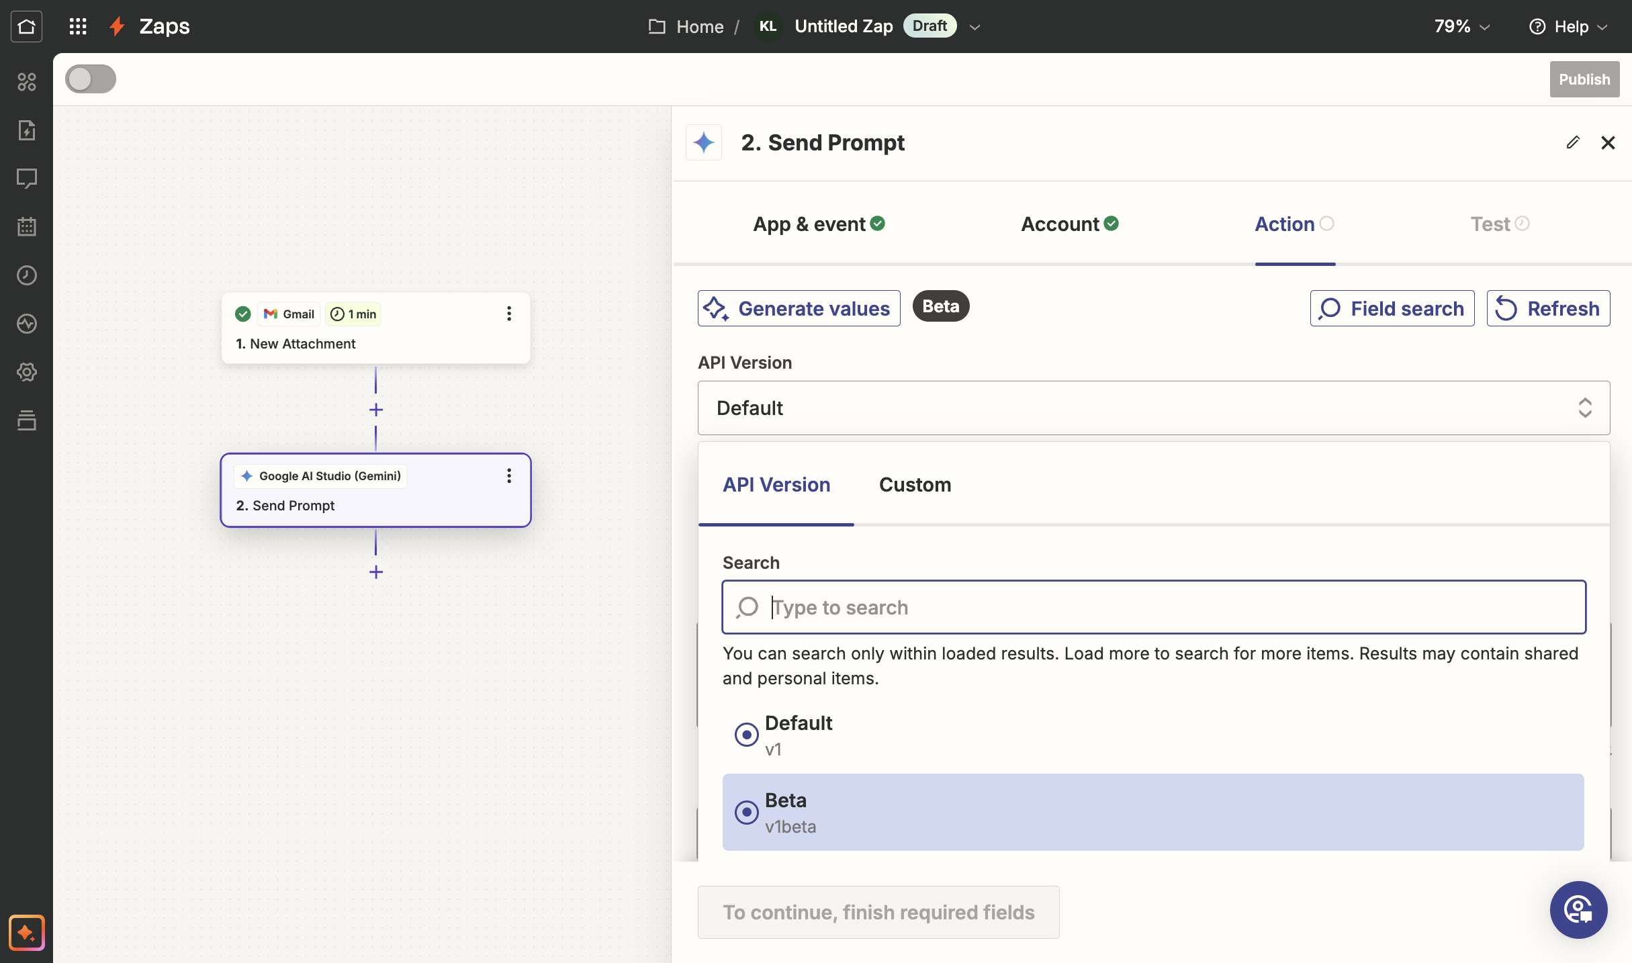1632x963 pixels.
Task: Click the Field search button
Action: point(1392,308)
